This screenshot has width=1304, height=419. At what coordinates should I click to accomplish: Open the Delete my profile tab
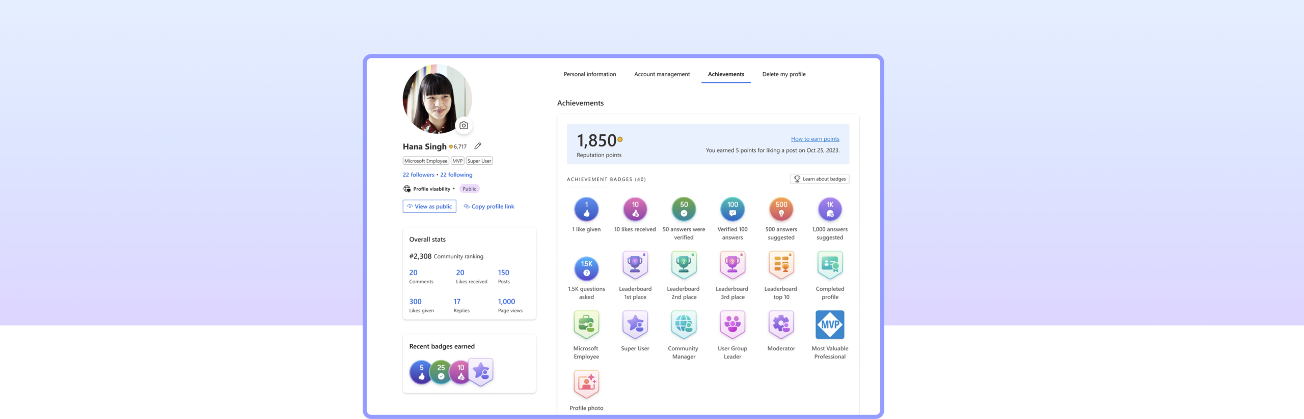(784, 74)
